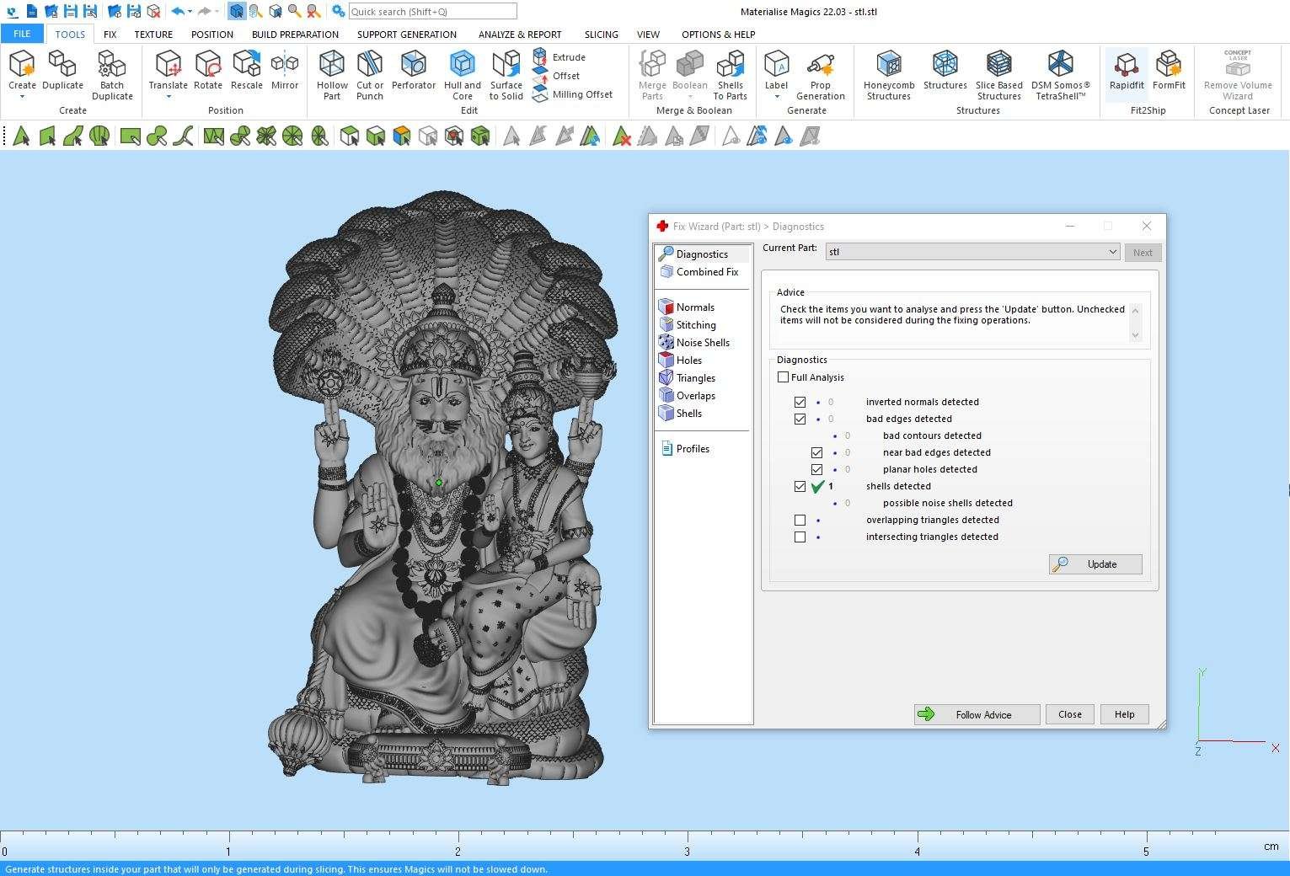Uncheck inverted normals detected checkbox
The width and height of the screenshot is (1290, 876).
[x=800, y=403]
